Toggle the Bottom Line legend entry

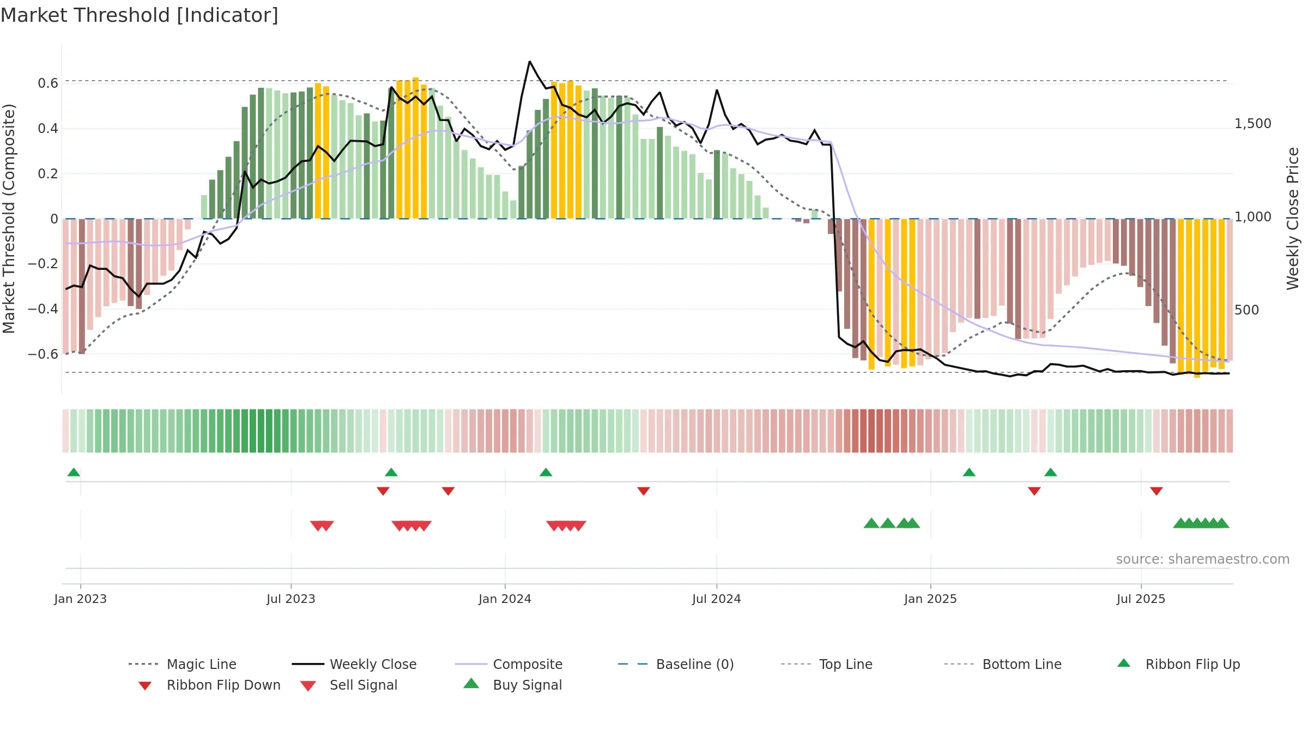tap(1003, 664)
